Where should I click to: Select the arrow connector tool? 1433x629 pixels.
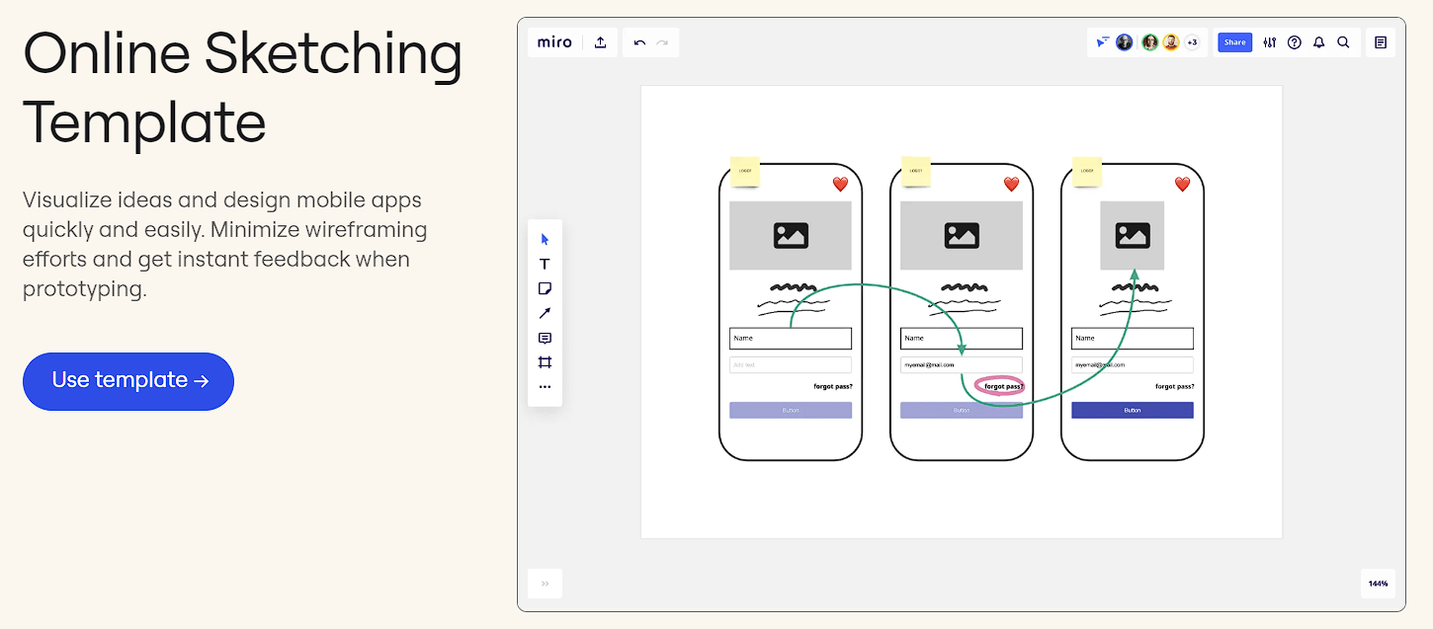pyautogui.click(x=545, y=313)
